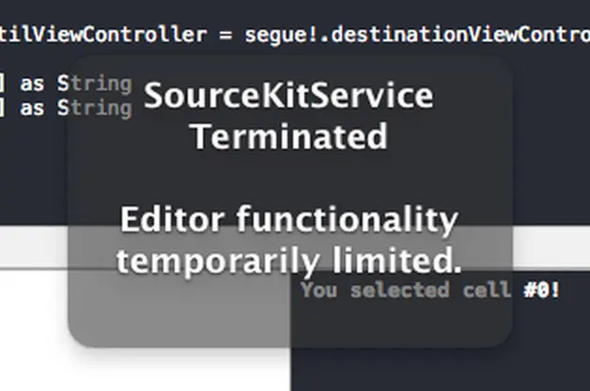Click the 'Editor functionality temporarily limited' message
This screenshot has width=590, height=391.
(x=288, y=240)
